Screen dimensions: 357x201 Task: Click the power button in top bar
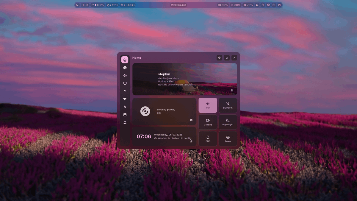(x=279, y=5)
